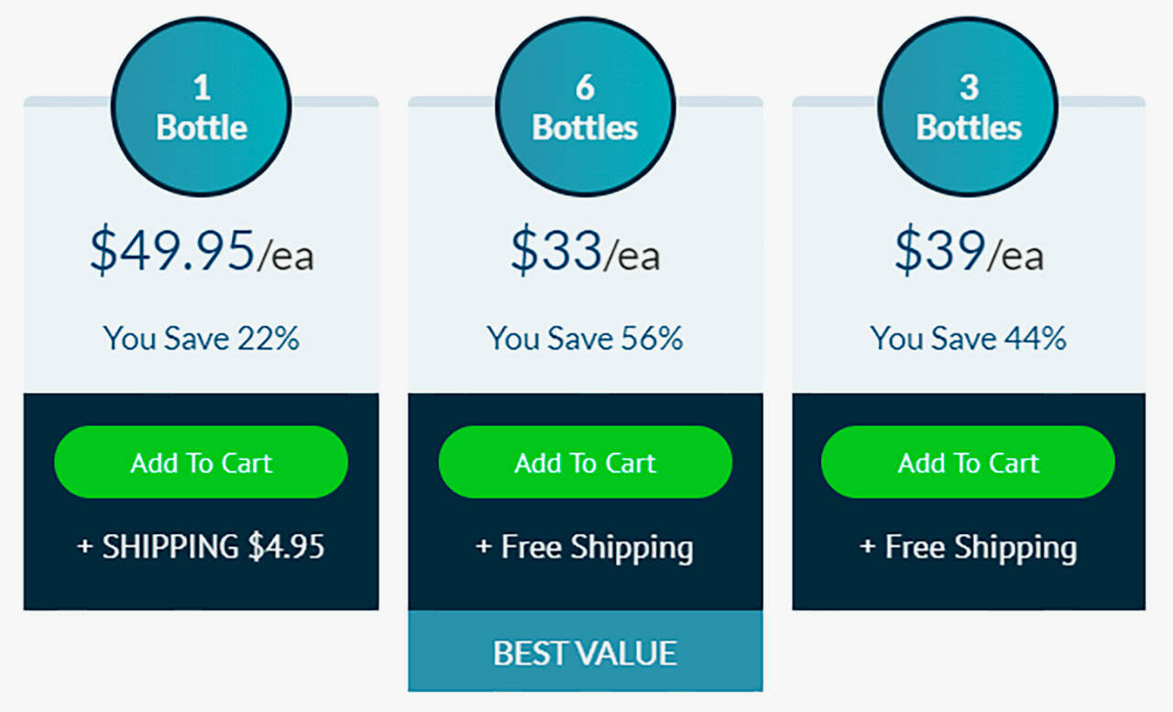Viewport: 1173px width, 712px height.
Task: Click Free Shipping under the 6 Bottles offer
Action: point(585,548)
